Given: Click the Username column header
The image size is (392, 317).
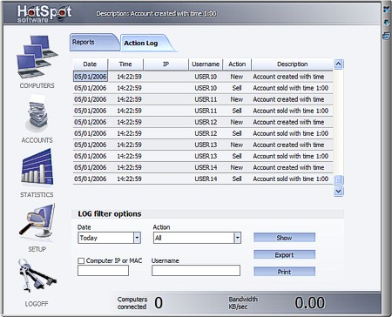Looking at the screenshot, I should (x=206, y=64).
